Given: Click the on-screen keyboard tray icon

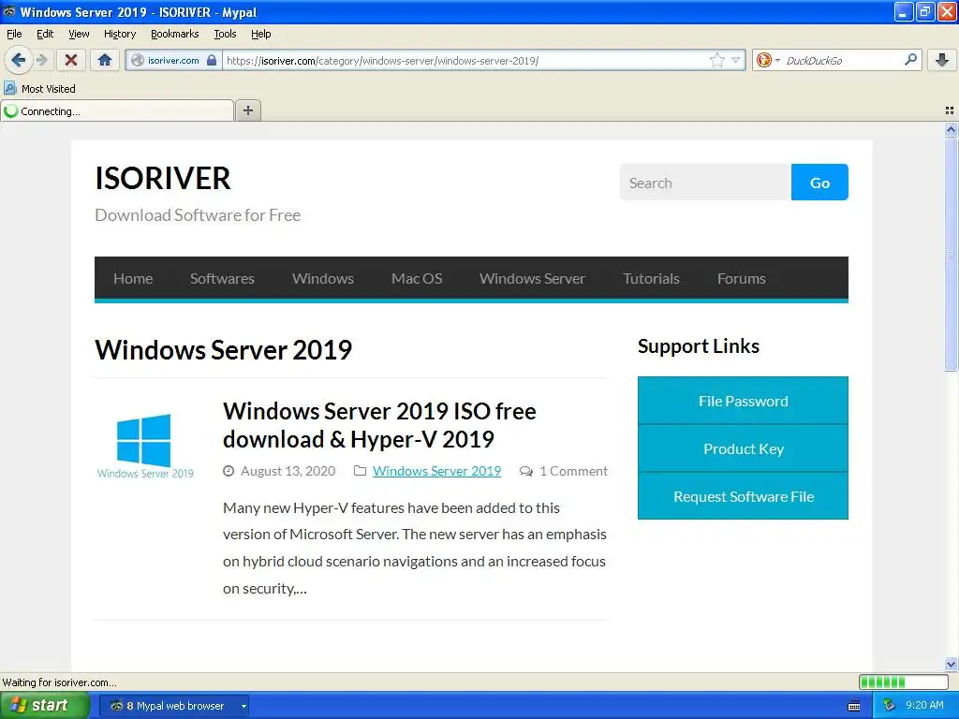Looking at the screenshot, I should point(854,706).
